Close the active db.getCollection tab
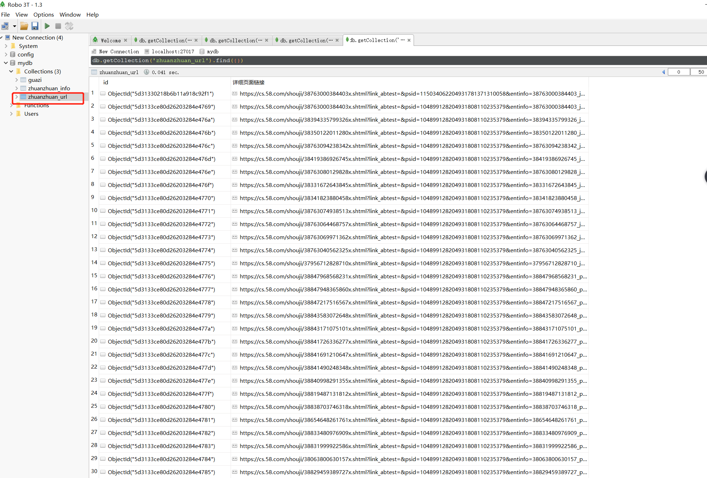This screenshot has width=707, height=478. [x=409, y=40]
